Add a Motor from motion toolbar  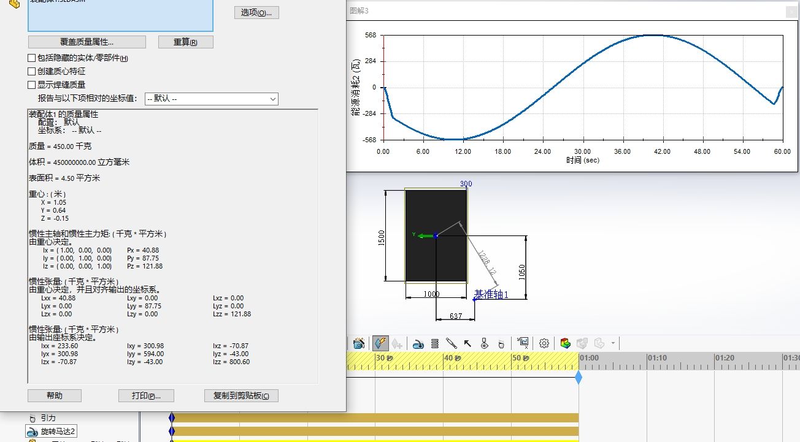point(418,343)
